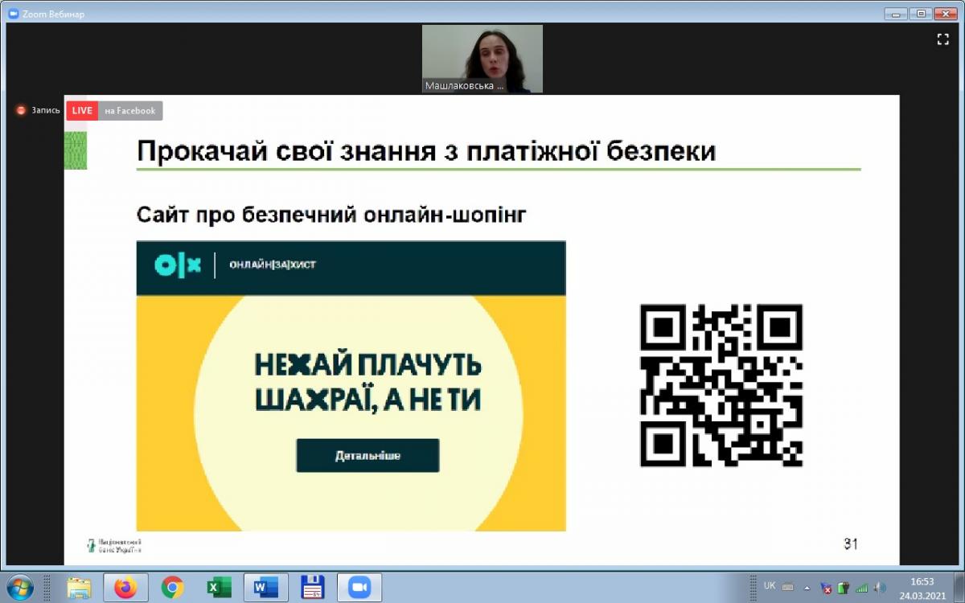Open the volume speaker tray icon
This screenshot has height=603, width=965.
[881, 588]
